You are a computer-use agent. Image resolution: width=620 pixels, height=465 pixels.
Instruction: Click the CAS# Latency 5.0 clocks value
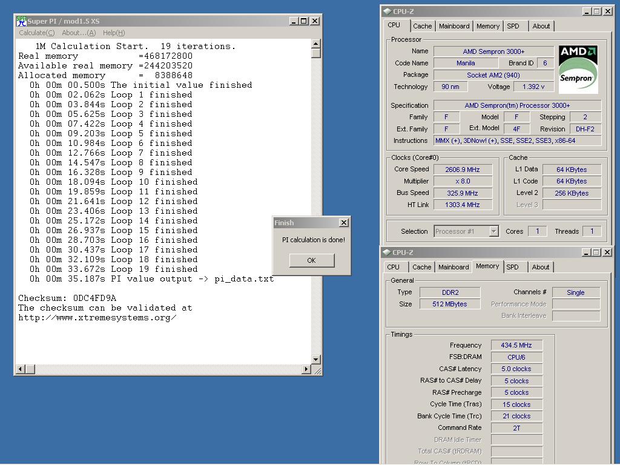[516, 369]
